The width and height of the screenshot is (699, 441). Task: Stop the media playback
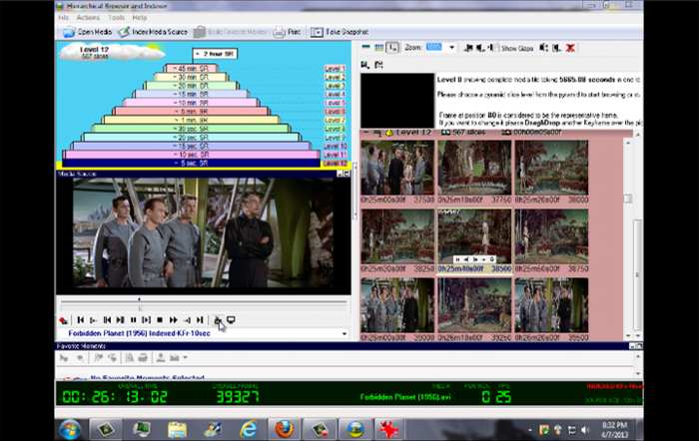point(160,320)
